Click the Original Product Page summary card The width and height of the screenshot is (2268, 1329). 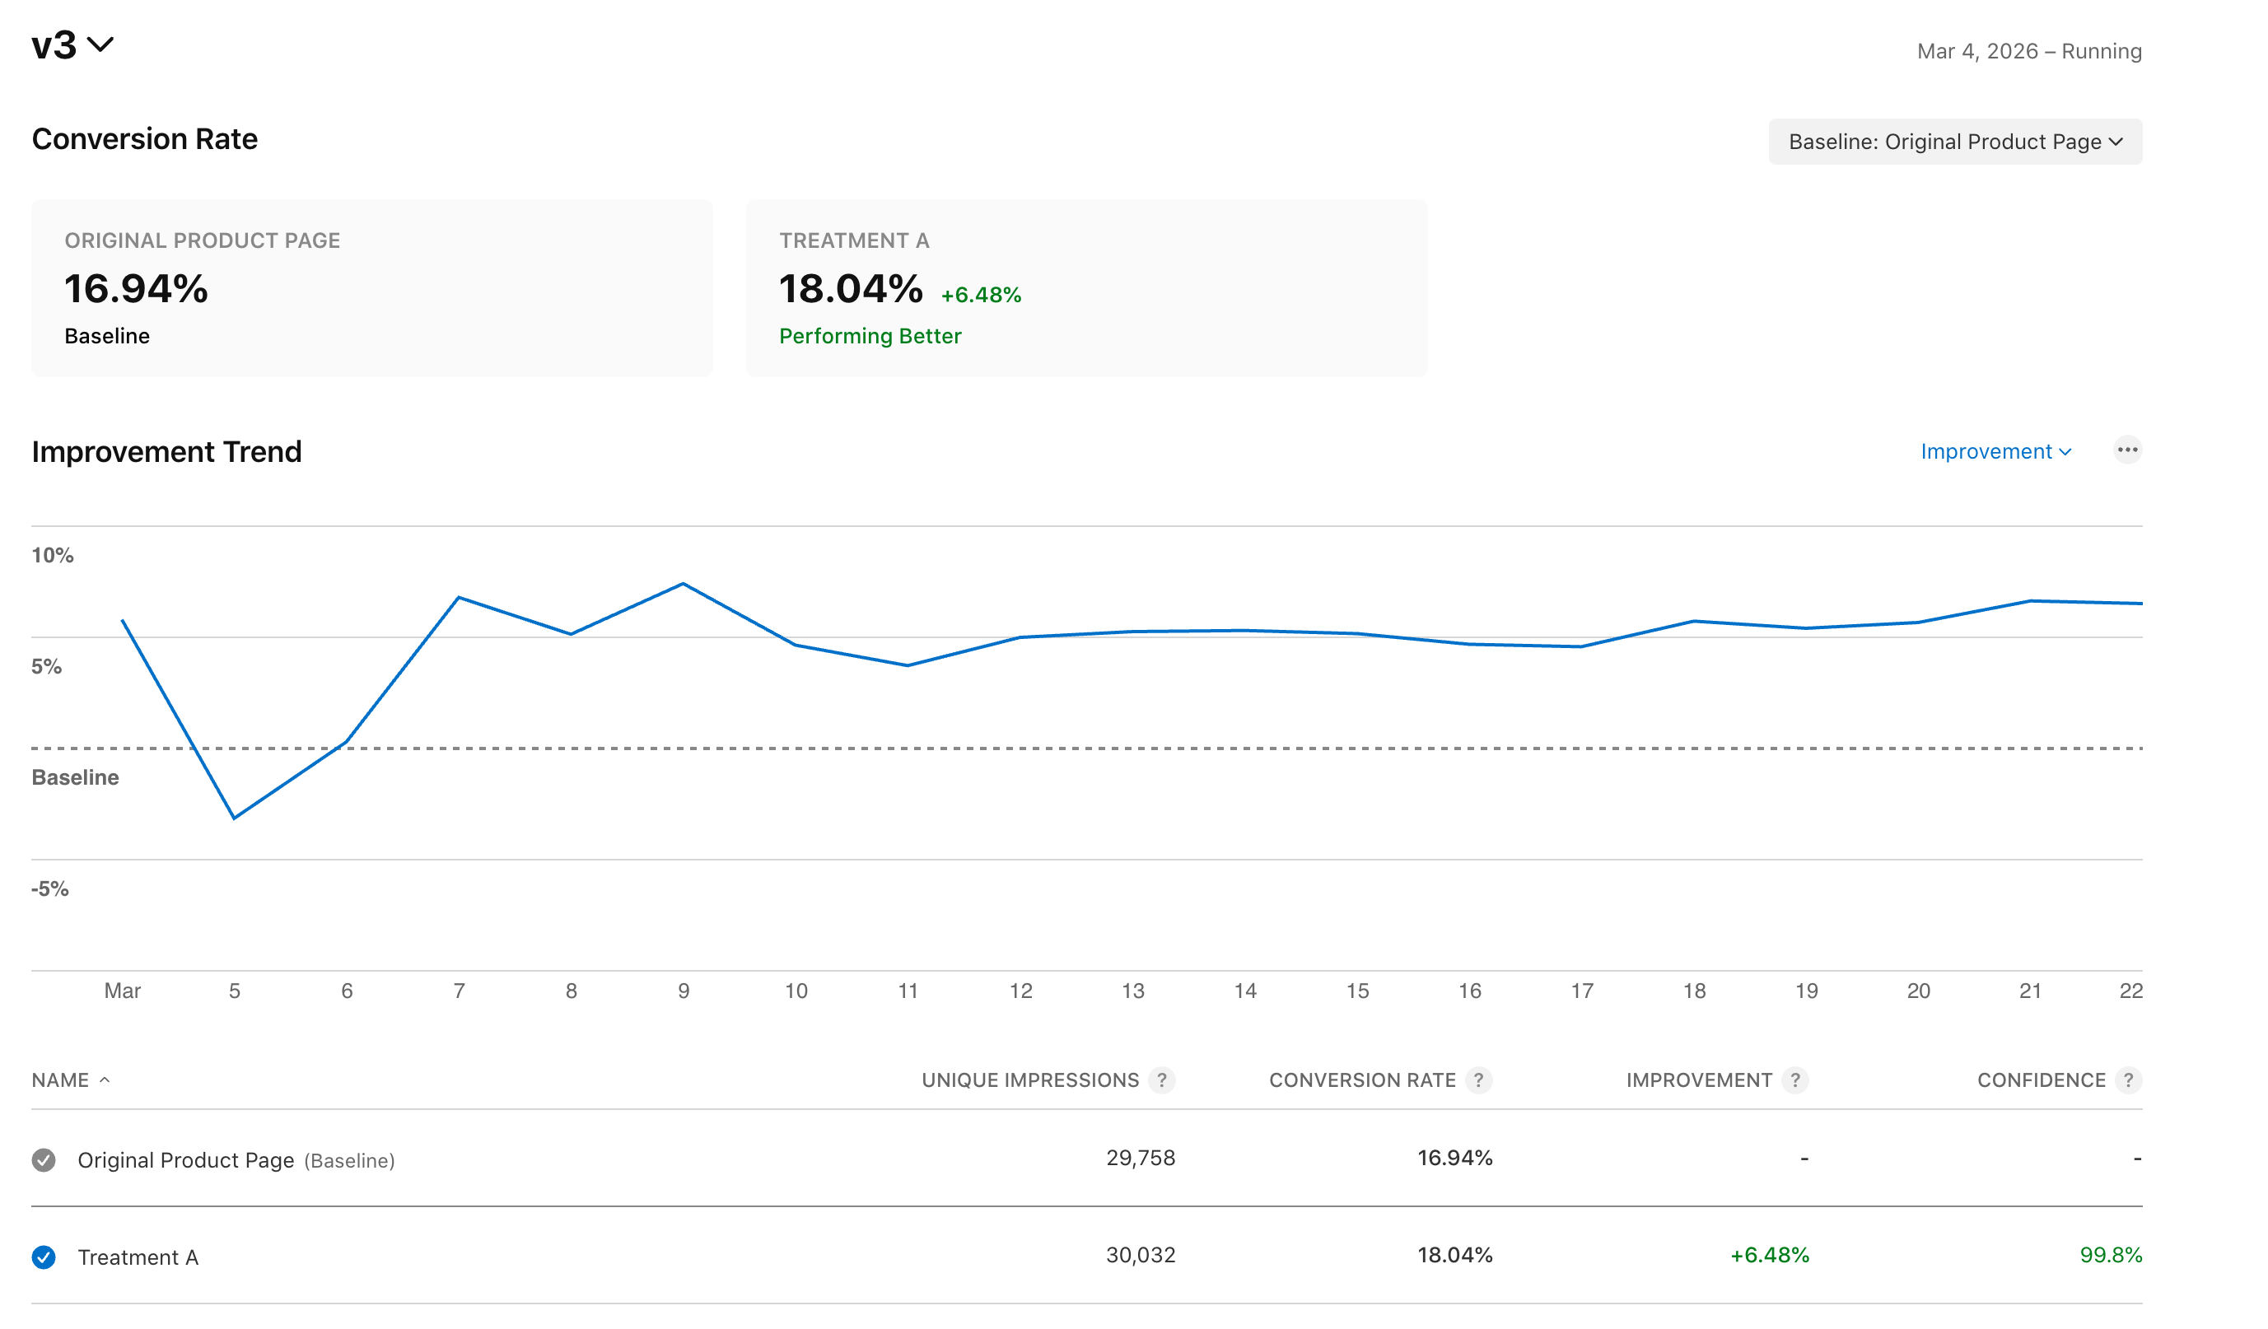pos(371,288)
